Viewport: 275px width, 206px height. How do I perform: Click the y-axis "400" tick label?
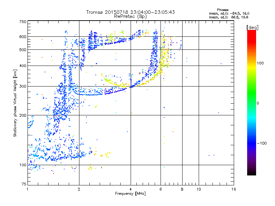[23, 66]
